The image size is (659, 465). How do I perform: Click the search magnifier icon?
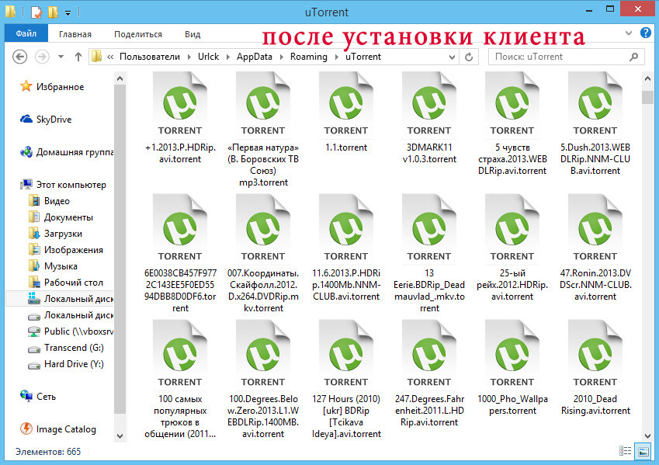pyautogui.click(x=634, y=57)
